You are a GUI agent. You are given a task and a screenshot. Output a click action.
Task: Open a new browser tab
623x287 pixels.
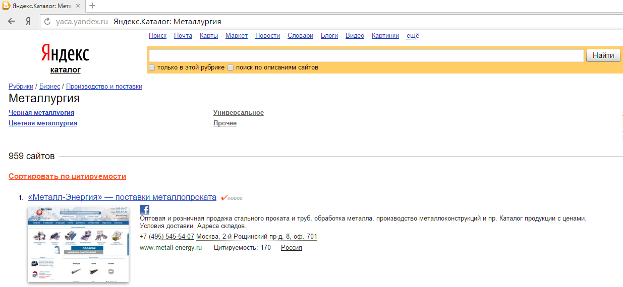(x=92, y=6)
